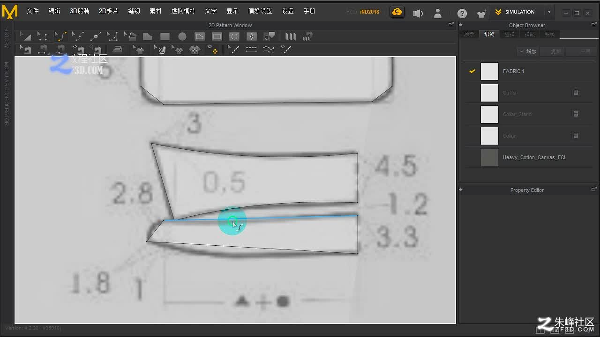
Task: Open the 缝纫 menu
Action: click(x=134, y=11)
